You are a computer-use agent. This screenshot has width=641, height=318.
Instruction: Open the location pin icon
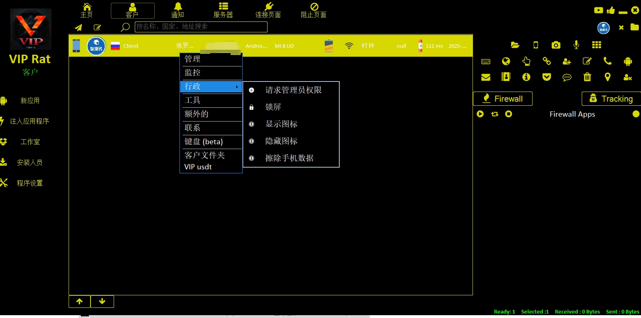607,77
